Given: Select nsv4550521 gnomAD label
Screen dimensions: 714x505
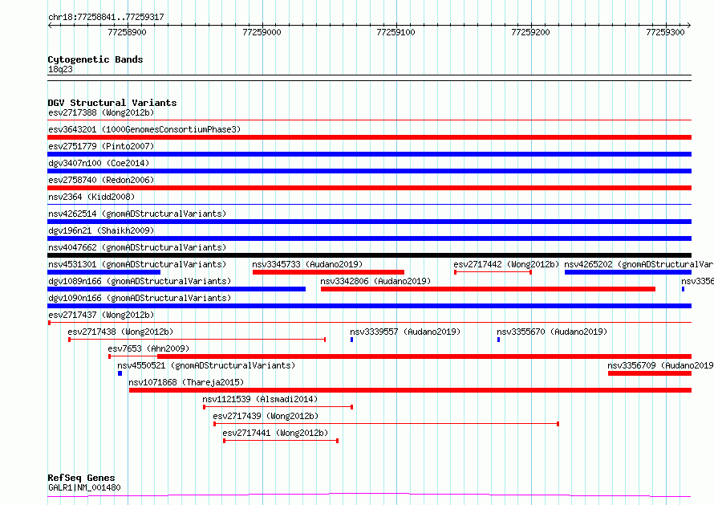Looking at the screenshot, I should [206, 365].
